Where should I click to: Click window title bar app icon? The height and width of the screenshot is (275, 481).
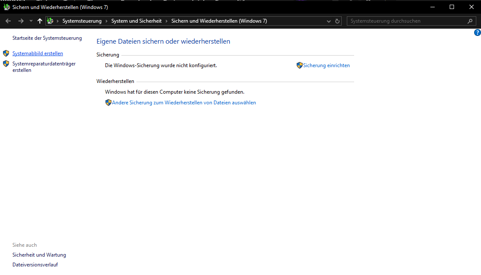(x=6, y=7)
